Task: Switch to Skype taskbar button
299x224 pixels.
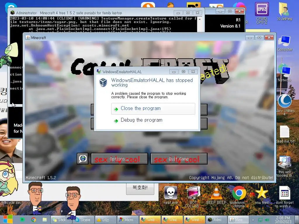Action: 83,220
